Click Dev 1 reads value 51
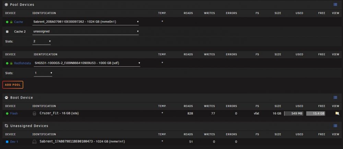 (191, 142)
